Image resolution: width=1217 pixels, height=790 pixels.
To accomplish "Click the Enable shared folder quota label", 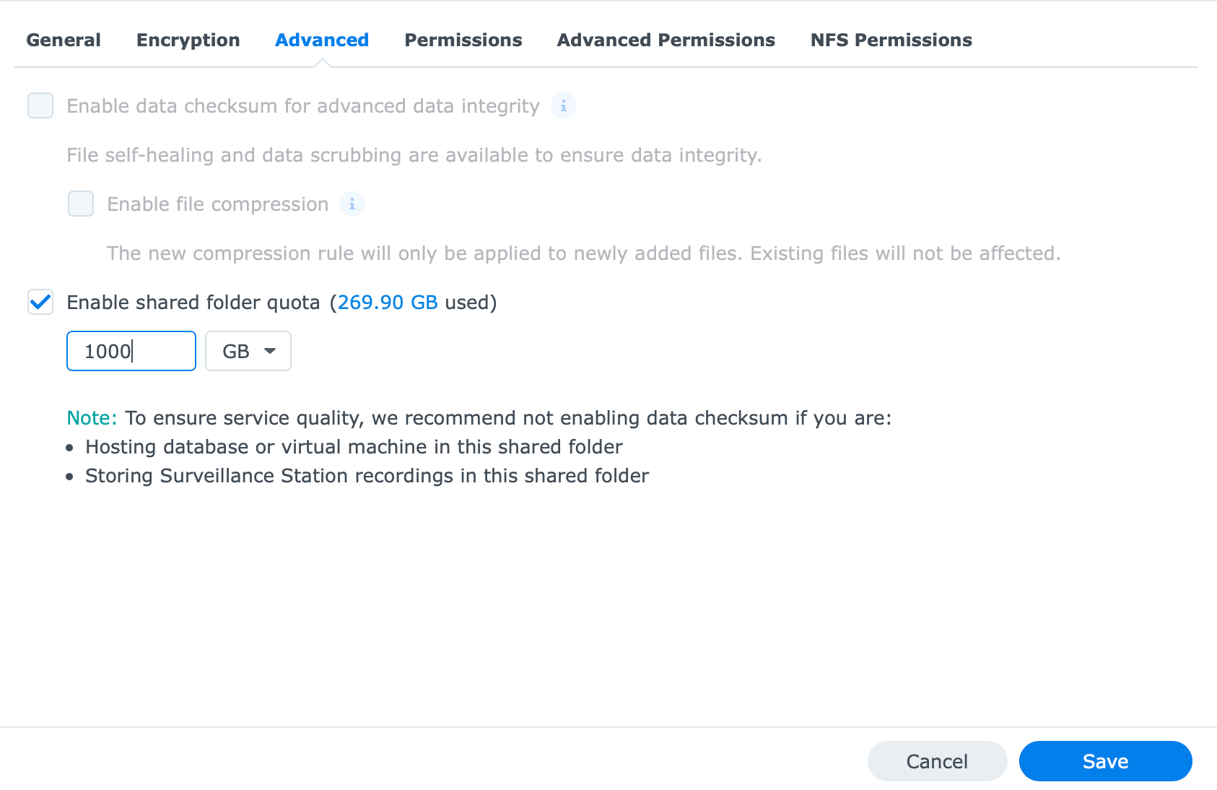I will [x=193, y=302].
